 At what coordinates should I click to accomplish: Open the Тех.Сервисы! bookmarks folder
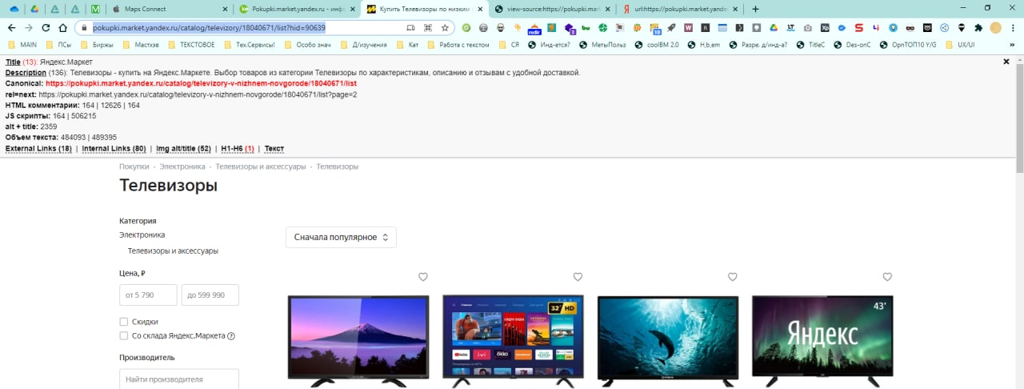coord(250,45)
